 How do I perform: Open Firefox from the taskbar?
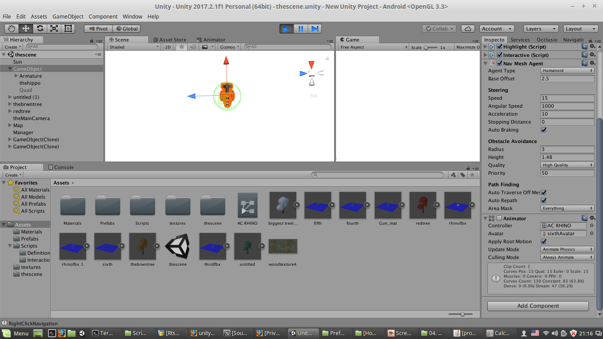(x=61, y=333)
